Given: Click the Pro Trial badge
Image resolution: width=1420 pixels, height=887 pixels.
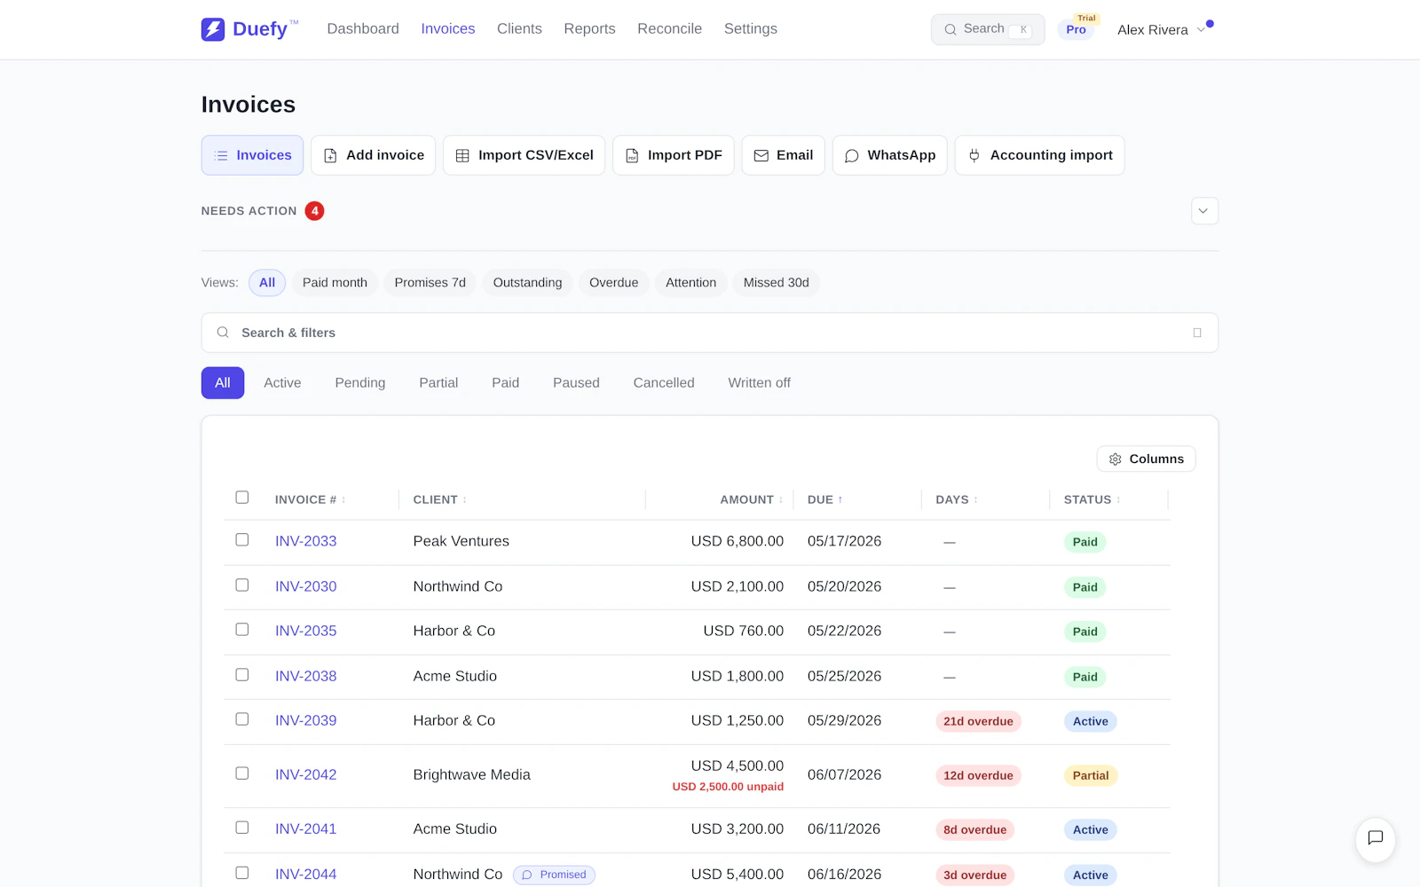Looking at the screenshot, I should coord(1077,27).
